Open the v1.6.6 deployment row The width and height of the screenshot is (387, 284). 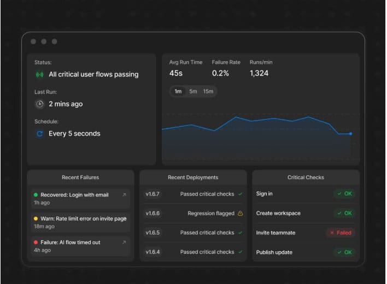point(193,214)
